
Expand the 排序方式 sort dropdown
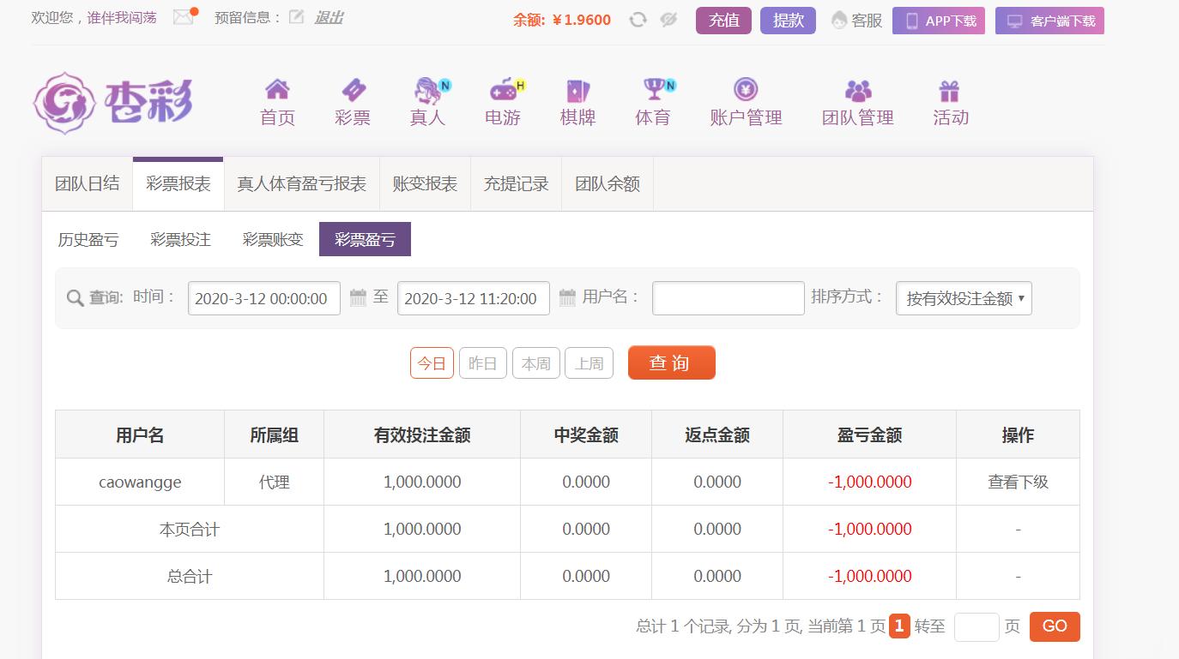964,299
